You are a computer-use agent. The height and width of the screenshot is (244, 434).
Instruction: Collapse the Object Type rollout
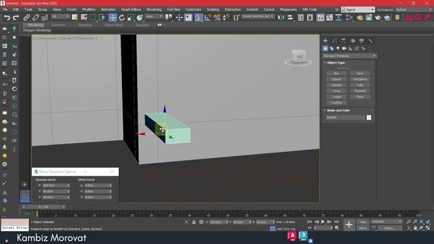(x=336, y=63)
